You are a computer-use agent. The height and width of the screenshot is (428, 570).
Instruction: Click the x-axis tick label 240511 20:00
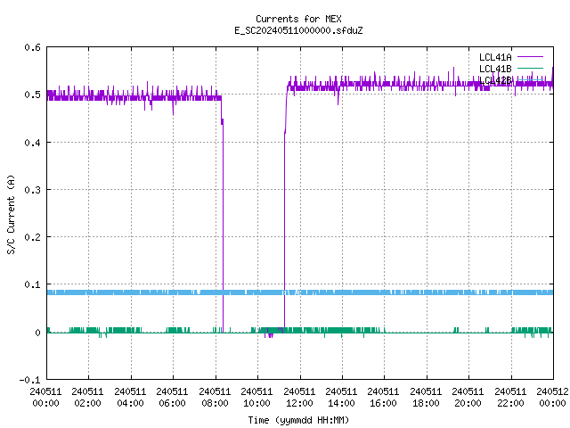click(x=468, y=397)
